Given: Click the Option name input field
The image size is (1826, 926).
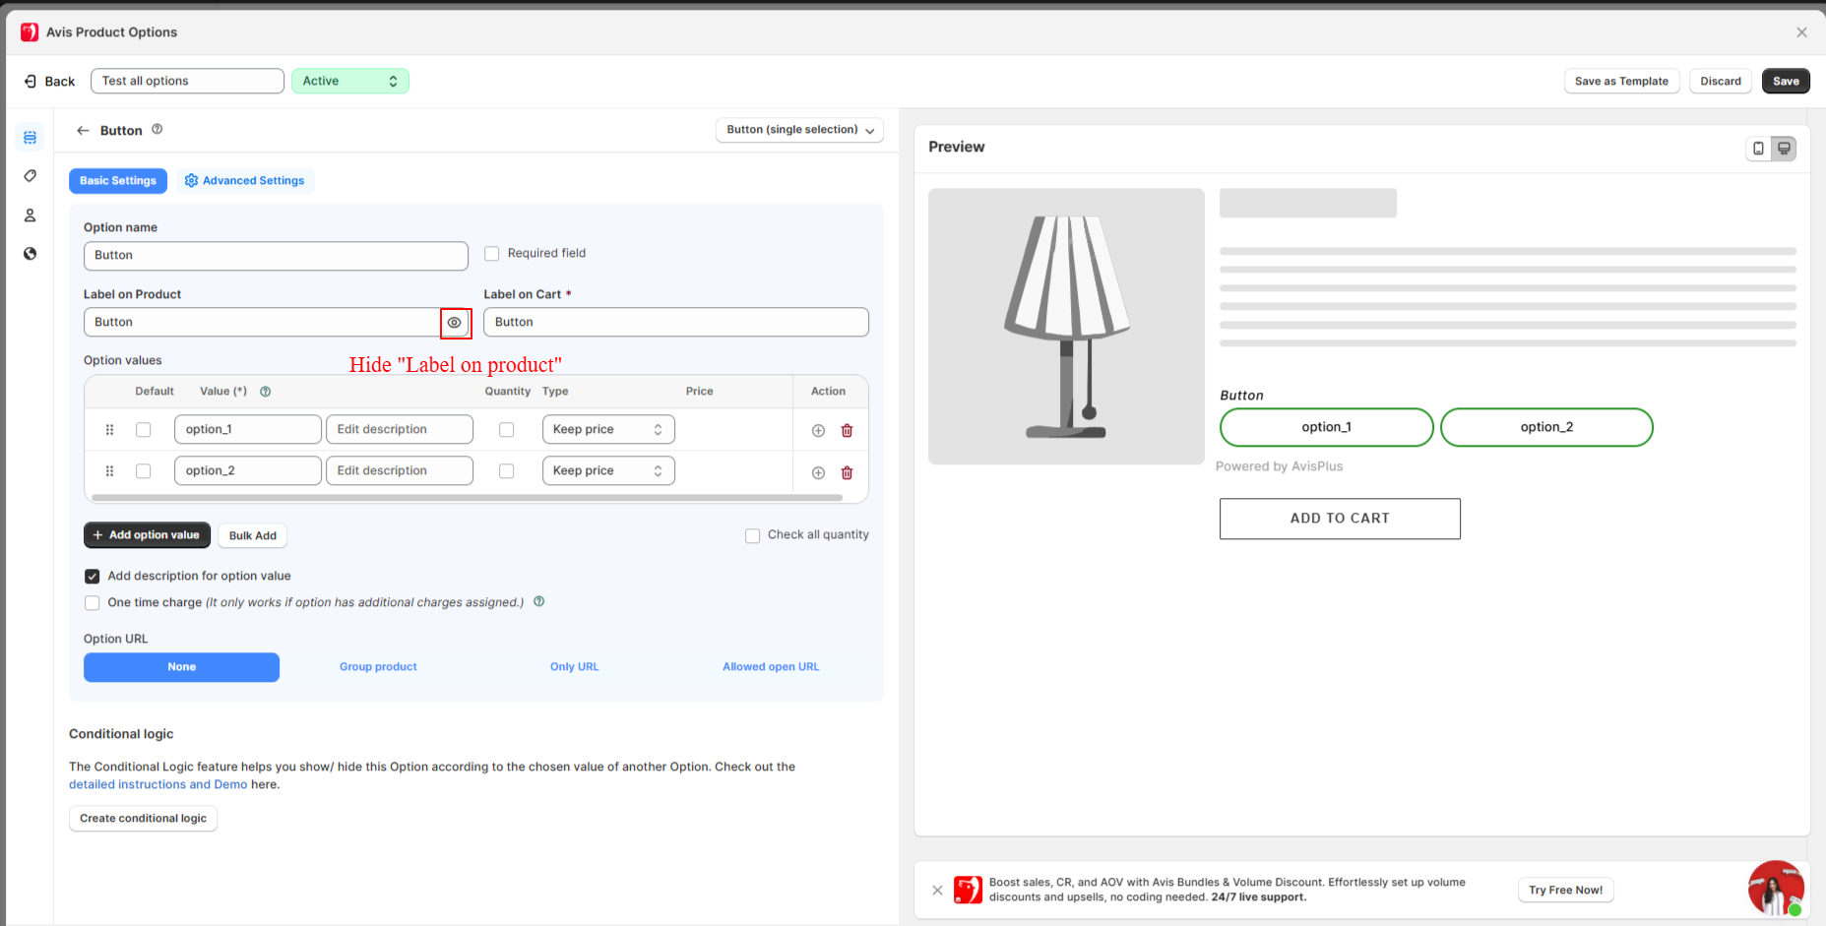Looking at the screenshot, I should tap(276, 256).
